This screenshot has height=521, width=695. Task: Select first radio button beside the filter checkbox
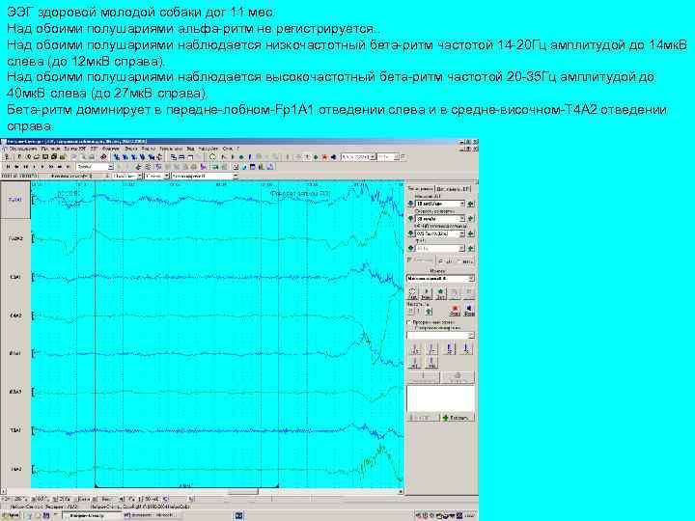(441, 260)
